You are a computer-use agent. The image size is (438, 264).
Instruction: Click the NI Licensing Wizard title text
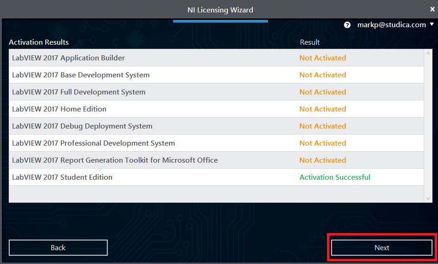[x=220, y=10]
